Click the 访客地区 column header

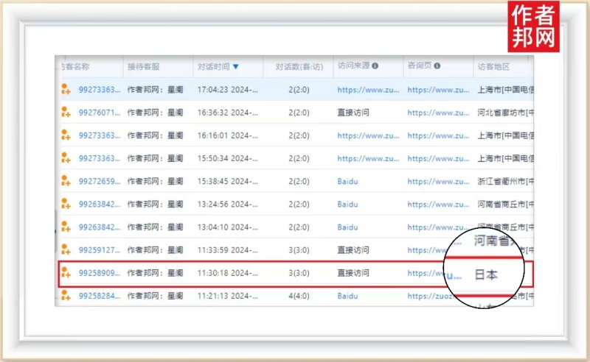coord(494,66)
